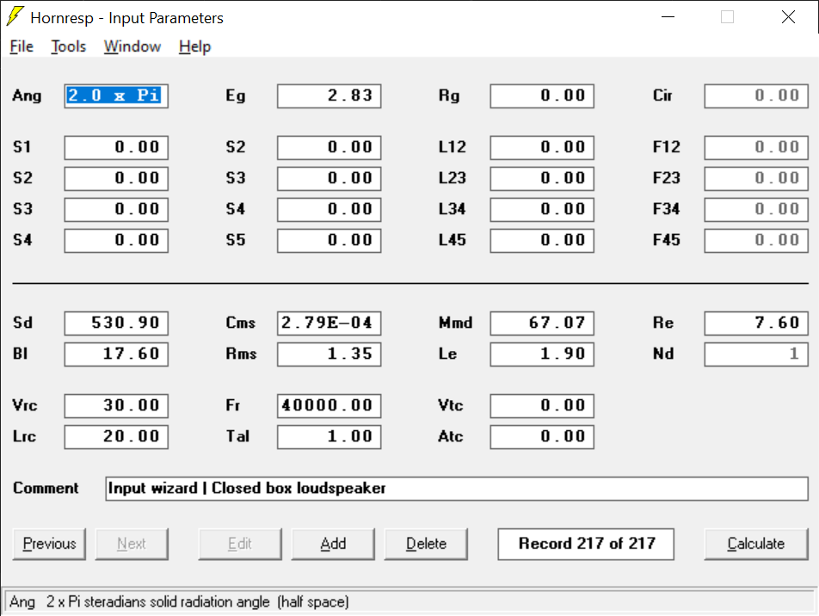819x616 pixels.
Task: Click the Edit button
Action: pos(240,544)
